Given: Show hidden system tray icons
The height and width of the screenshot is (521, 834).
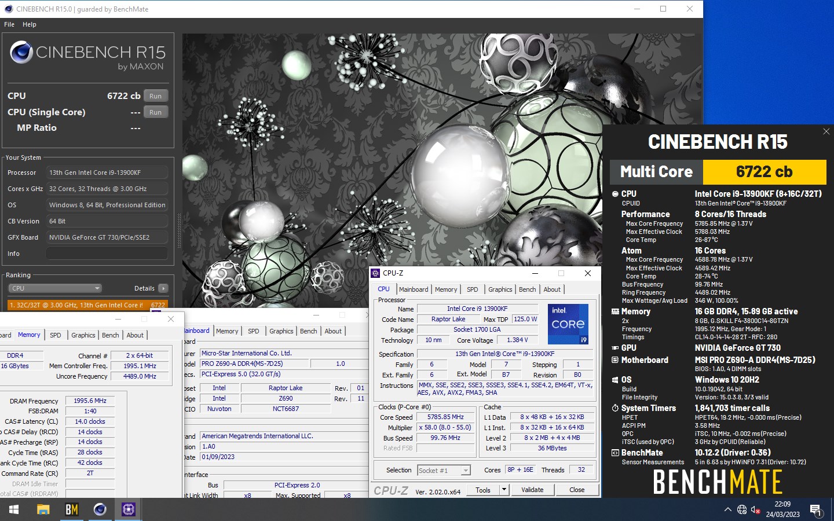Looking at the screenshot, I should pyautogui.click(x=727, y=509).
